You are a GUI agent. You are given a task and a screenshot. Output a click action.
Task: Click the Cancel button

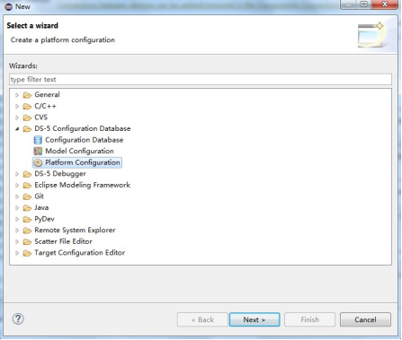(365, 319)
